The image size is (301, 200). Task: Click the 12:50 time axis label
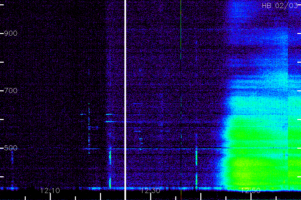point(251,190)
